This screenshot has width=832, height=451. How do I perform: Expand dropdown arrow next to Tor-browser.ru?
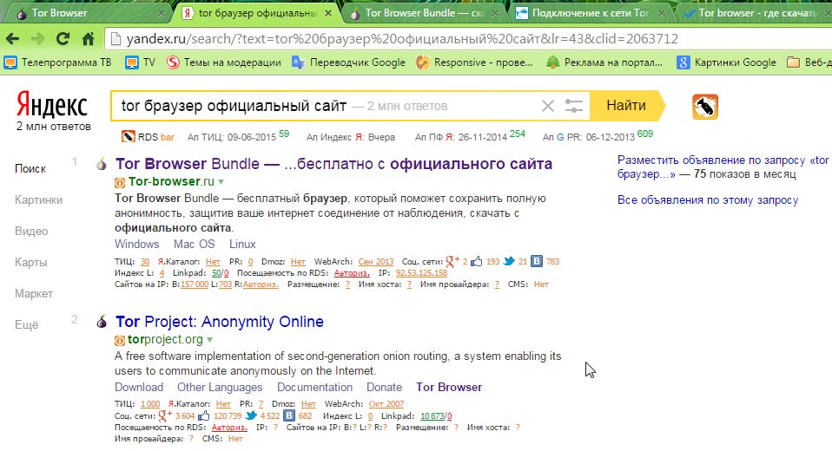221,182
